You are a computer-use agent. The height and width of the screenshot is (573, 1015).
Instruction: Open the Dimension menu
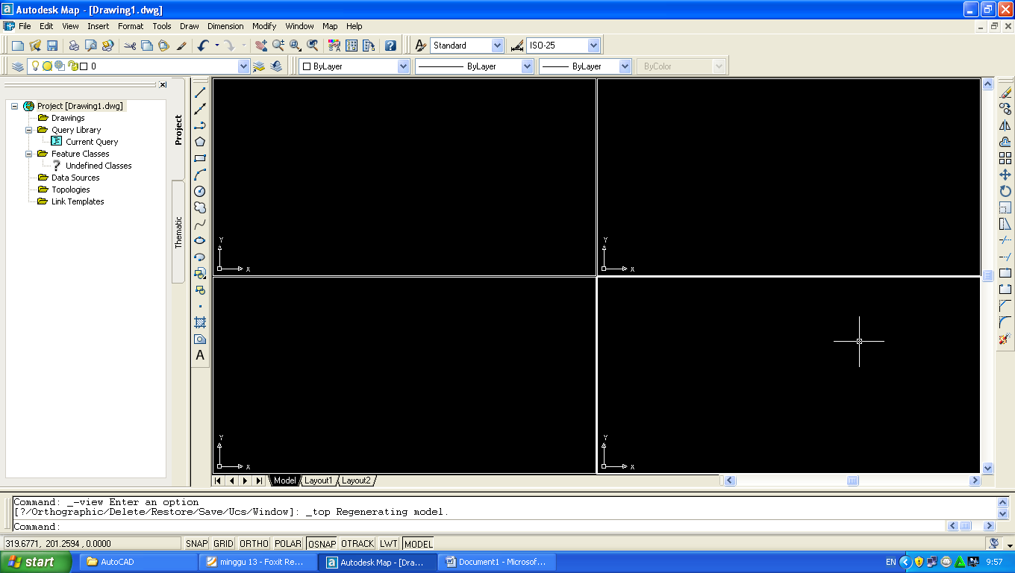click(225, 26)
